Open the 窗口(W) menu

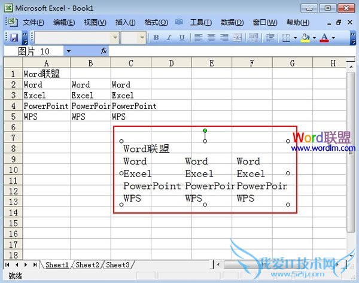(x=265, y=23)
